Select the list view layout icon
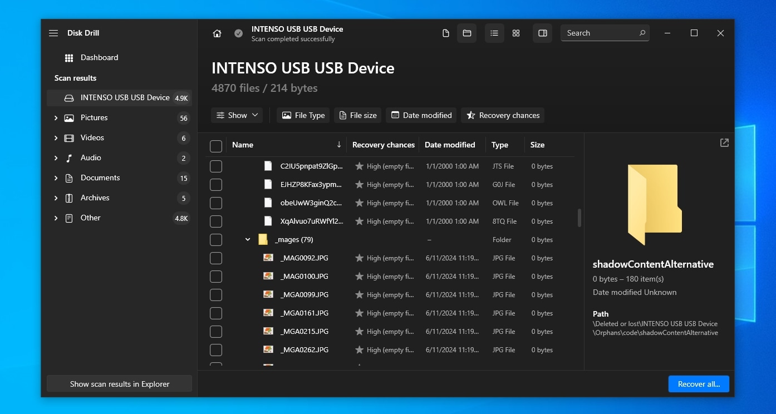Screen dimensions: 776x414 (x=494, y=33)
